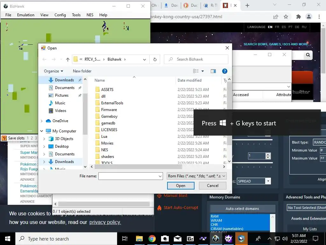Collapse the My Computer tree node
The width and height of the screenshot is (326, 245).
point(42,131)
